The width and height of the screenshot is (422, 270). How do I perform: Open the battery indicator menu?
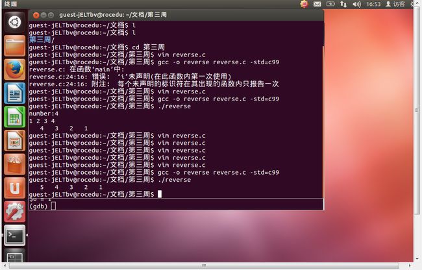(330, 4)
